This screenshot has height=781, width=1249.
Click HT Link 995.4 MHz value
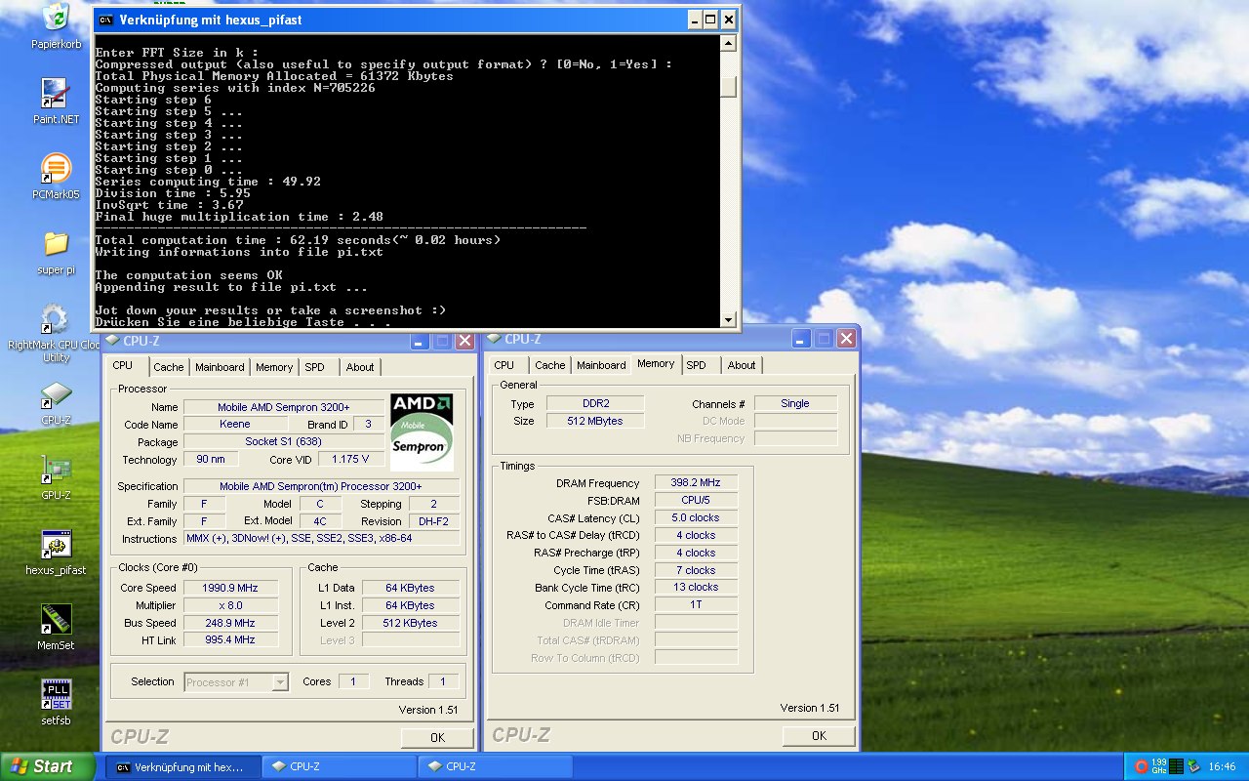click(230, 640)
